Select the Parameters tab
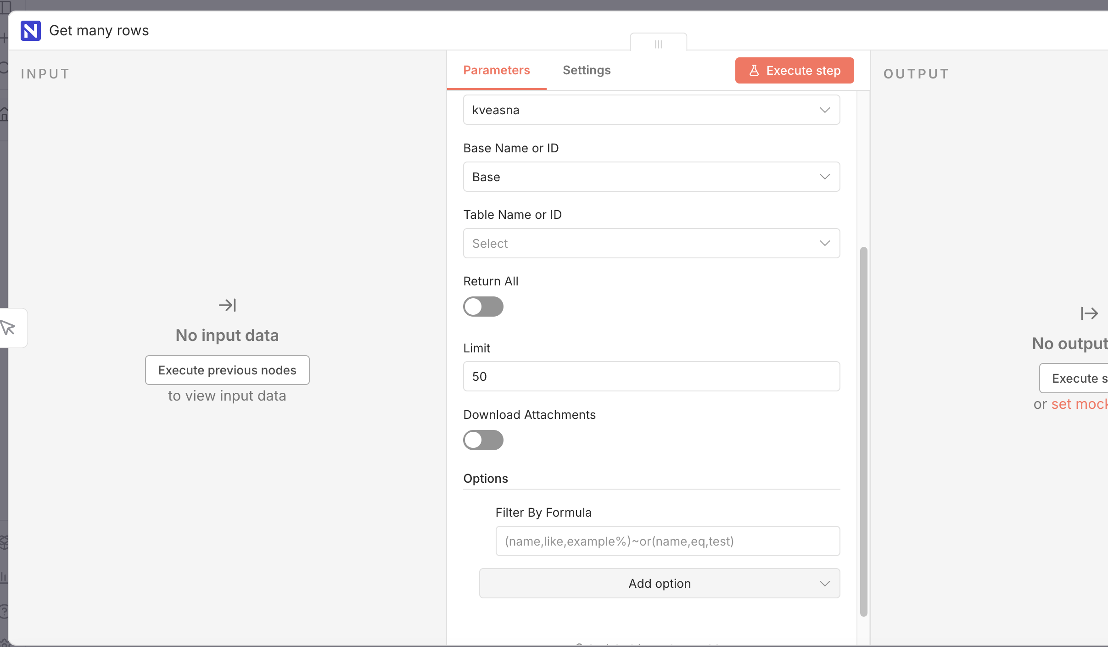Screen dimensions: 1108x647 tap(496, 70)
